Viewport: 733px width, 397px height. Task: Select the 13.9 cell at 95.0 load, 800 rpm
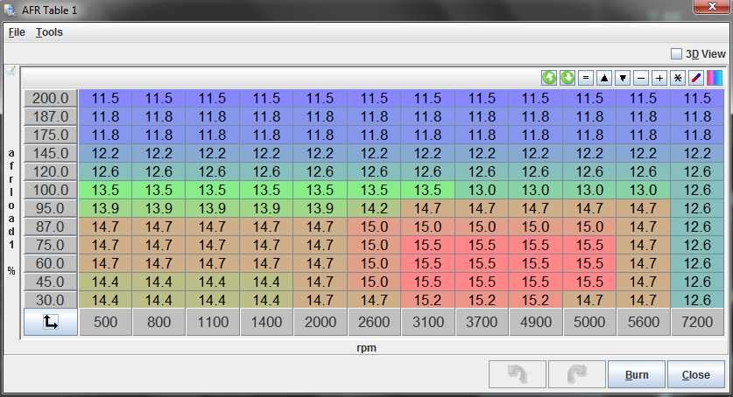[x=159, y=208]
